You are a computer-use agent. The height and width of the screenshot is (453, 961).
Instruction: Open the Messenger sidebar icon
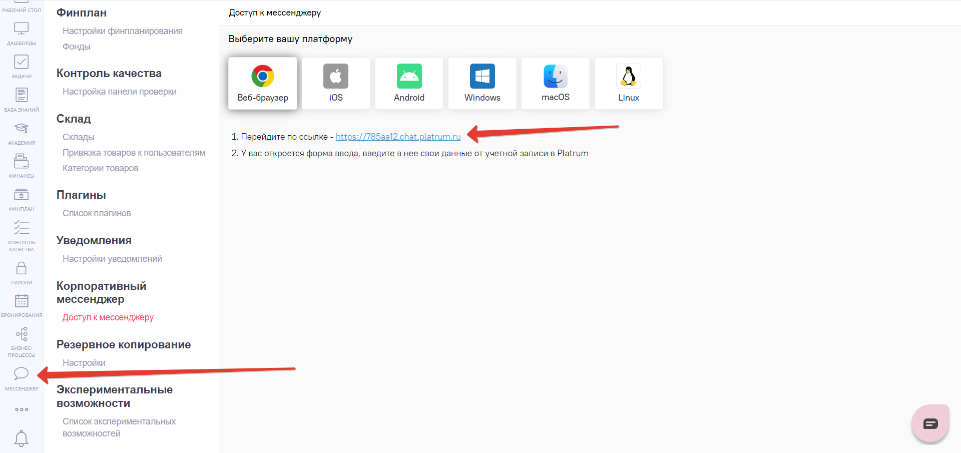[22, 378]
